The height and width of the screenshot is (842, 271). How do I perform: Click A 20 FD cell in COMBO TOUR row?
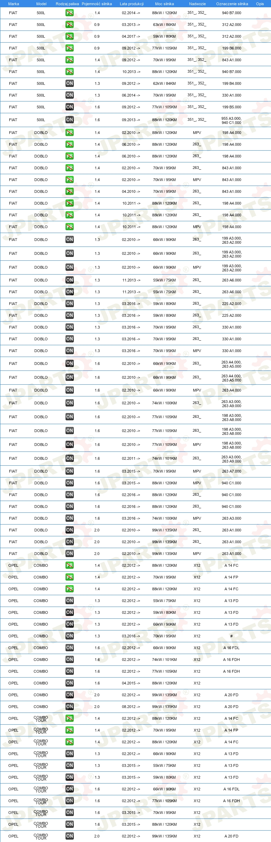pos(231,836)
